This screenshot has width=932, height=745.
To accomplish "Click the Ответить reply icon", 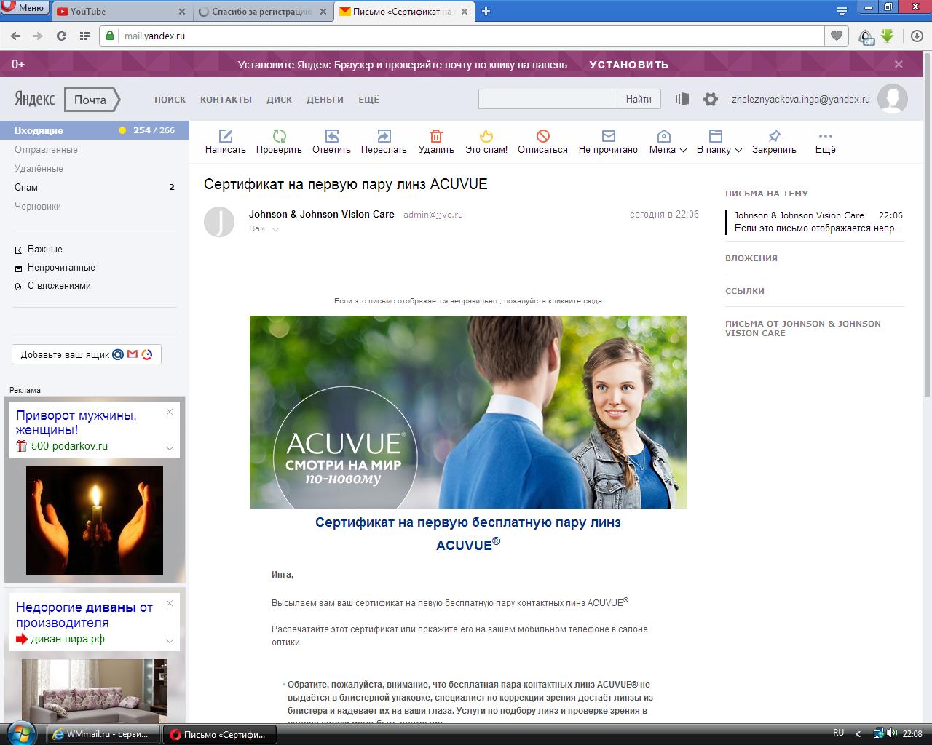I will tap(331, 136).
